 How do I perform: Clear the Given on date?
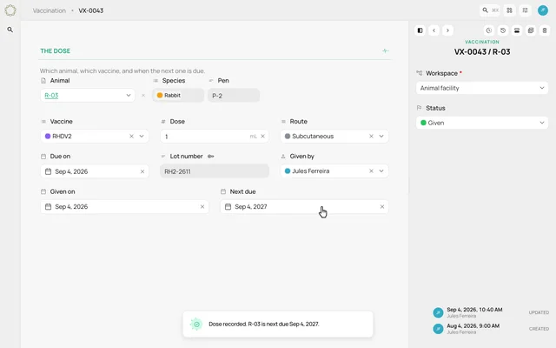[202, 207]
